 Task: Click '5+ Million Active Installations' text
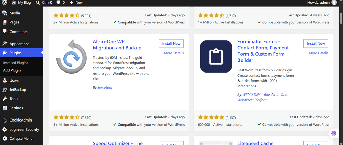[76, 125]
